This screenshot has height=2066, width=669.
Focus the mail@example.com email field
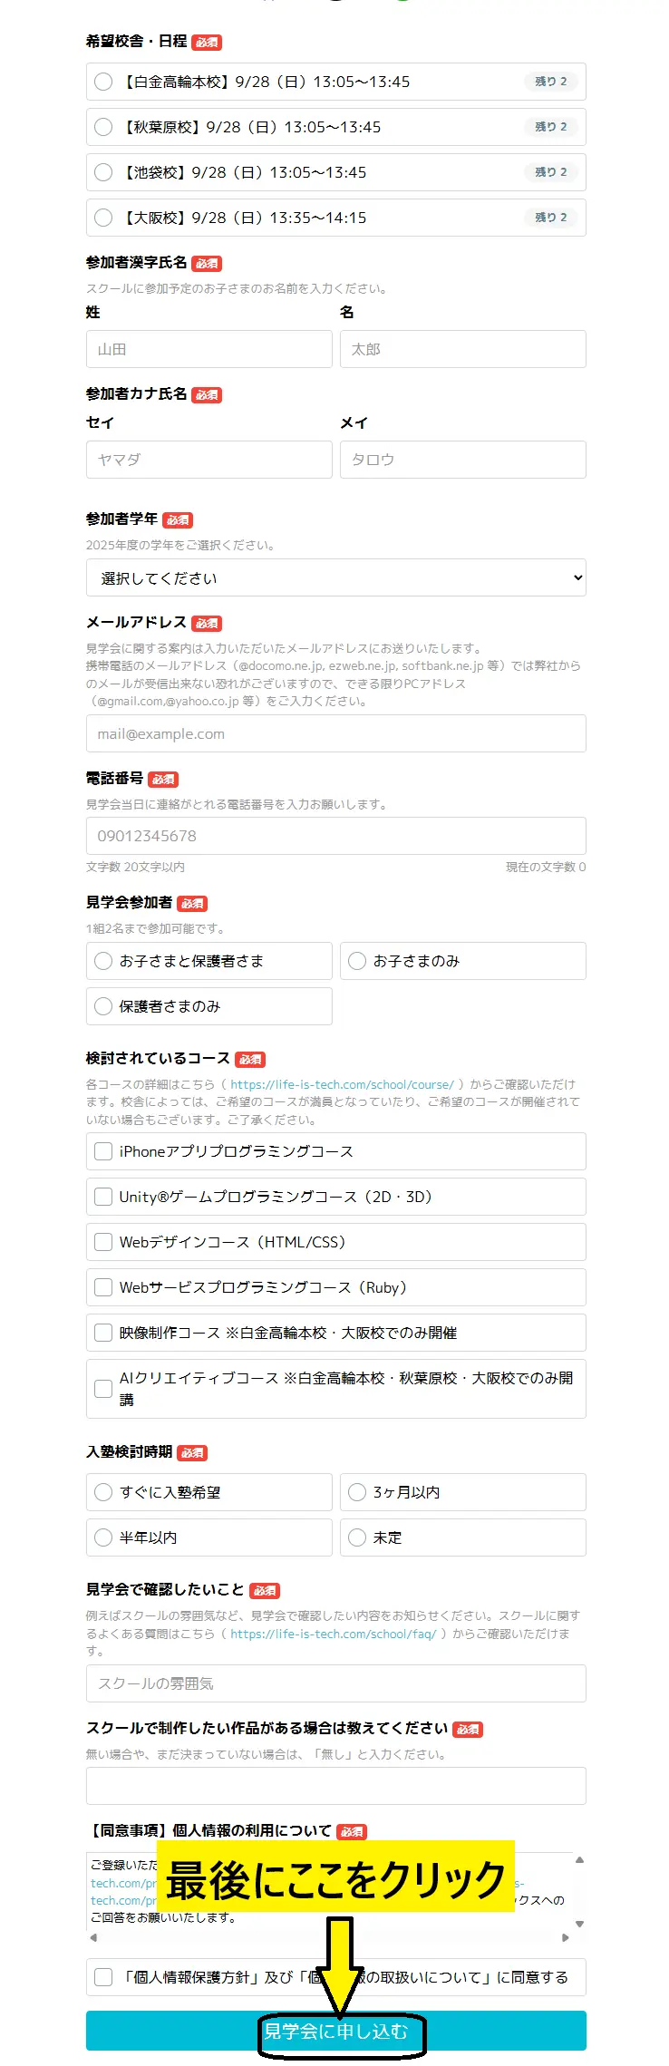(335, 733)
